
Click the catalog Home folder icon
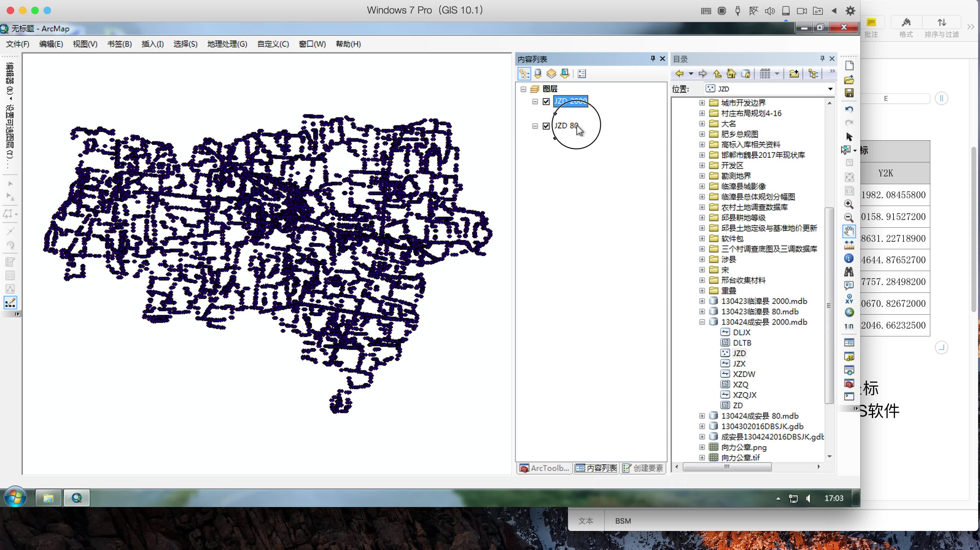(x=731, y=73)
